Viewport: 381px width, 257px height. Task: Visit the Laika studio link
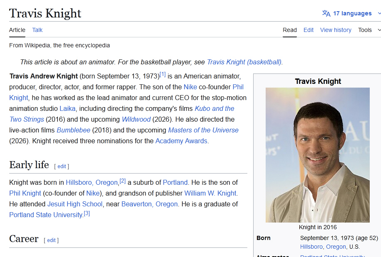[x=67, y=108]
